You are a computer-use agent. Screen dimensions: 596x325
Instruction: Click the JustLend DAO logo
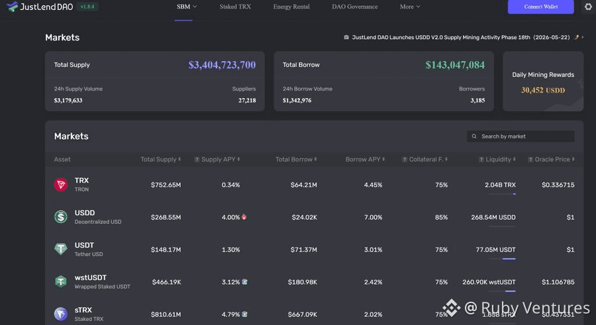pyautogui.click(x=40, y=7)
